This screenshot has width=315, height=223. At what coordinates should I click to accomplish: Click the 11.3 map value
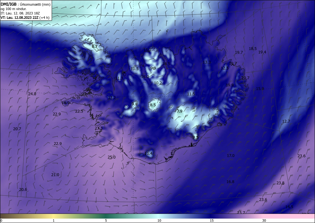(119, 78)
